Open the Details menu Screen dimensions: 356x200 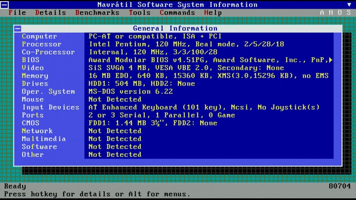[51, 12]
